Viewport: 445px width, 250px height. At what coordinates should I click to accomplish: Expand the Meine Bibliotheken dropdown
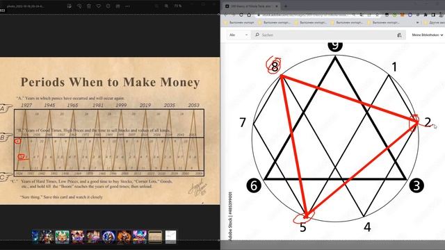tap(428, 35)
